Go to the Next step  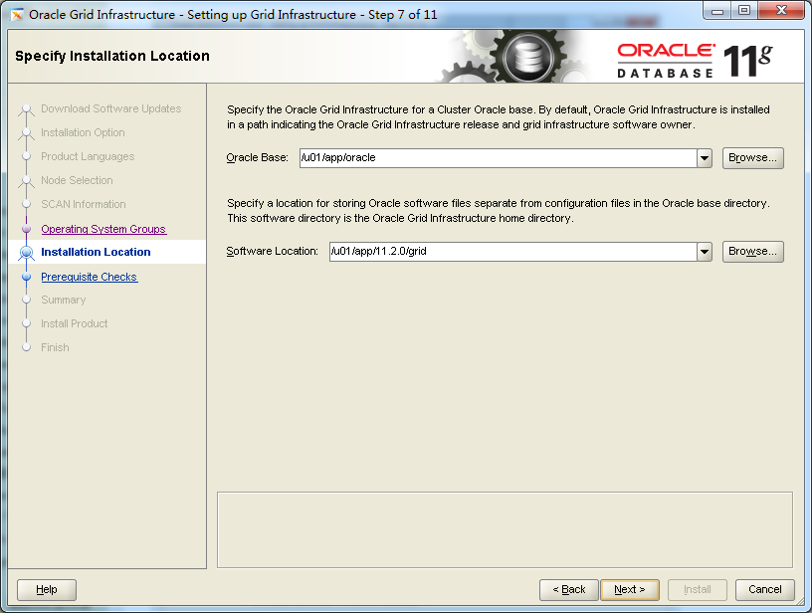630,590
